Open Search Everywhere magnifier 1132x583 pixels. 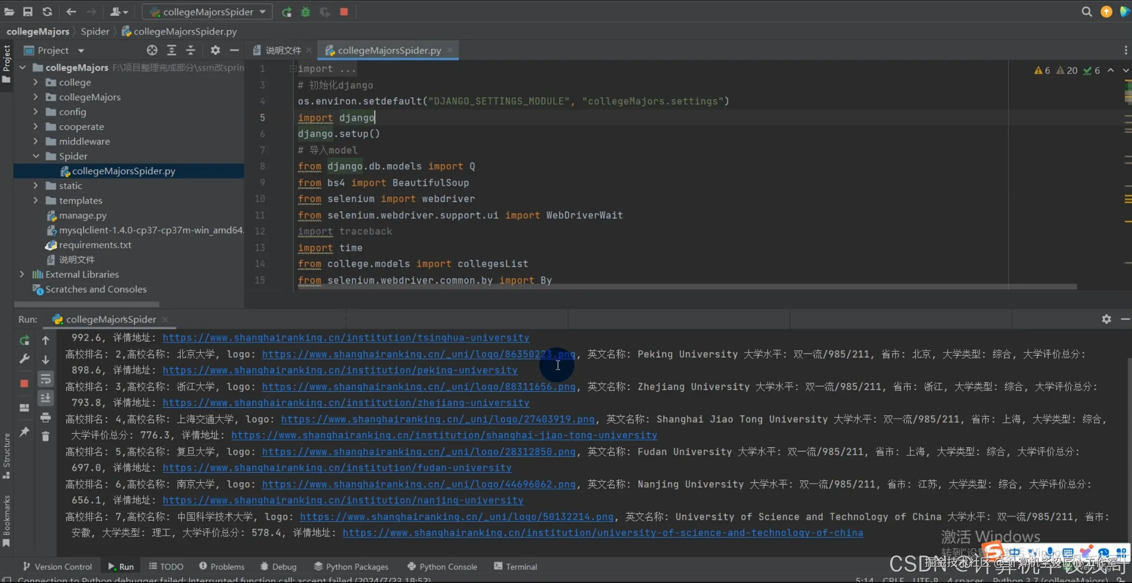click(x=1086, y=12)
